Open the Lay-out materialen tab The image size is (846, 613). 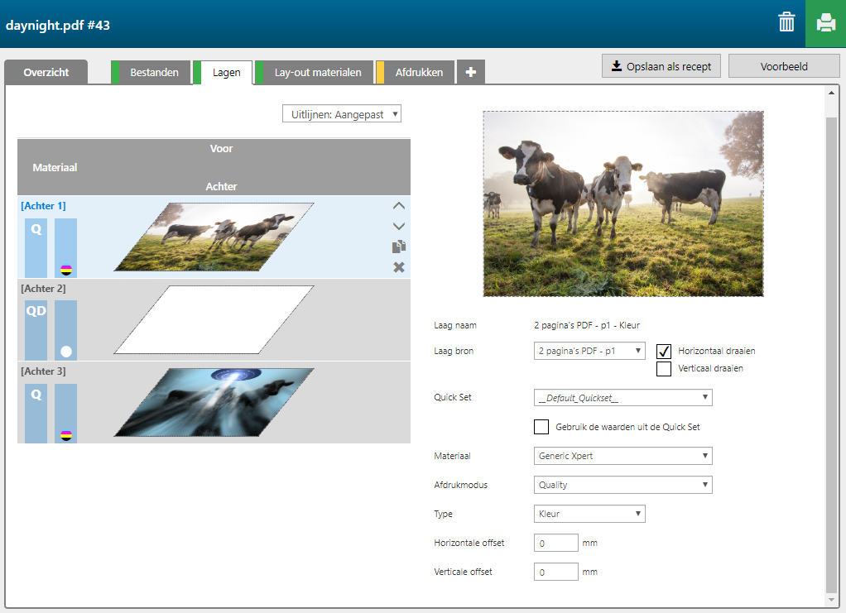tap(317, 73)
